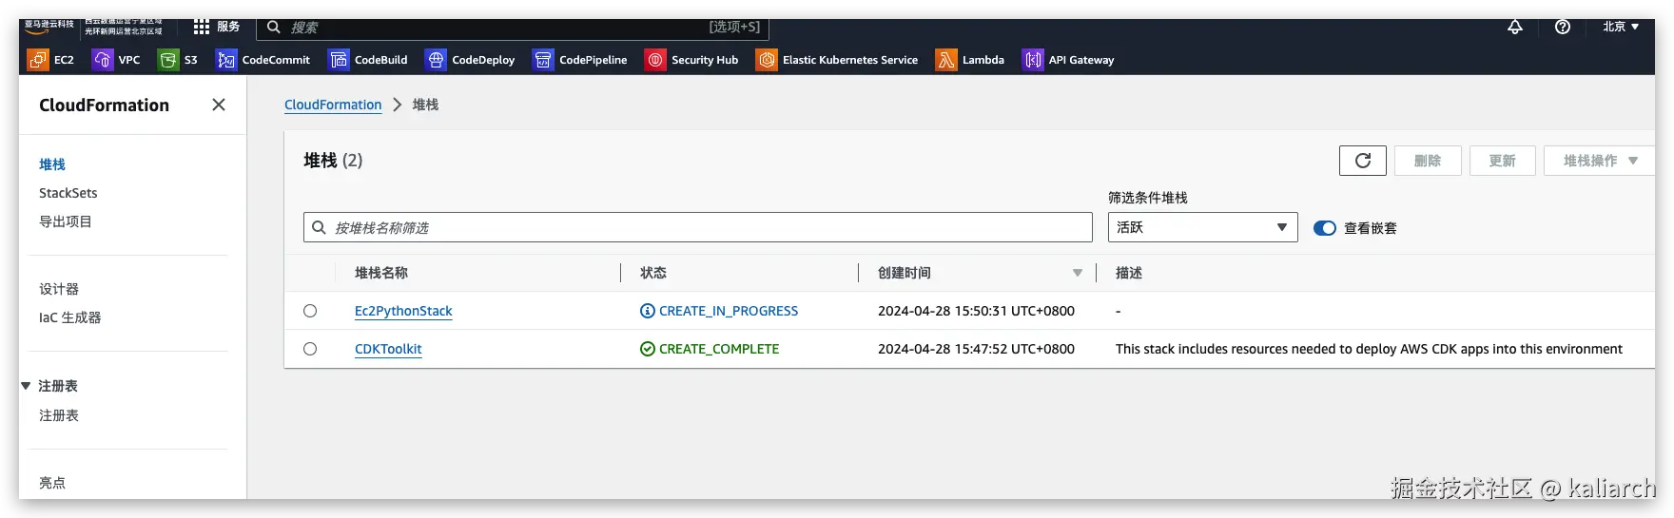The image size is (1674, 518).
Task: Open StackSets in sidebar
Action: click(x=68, y=193)
